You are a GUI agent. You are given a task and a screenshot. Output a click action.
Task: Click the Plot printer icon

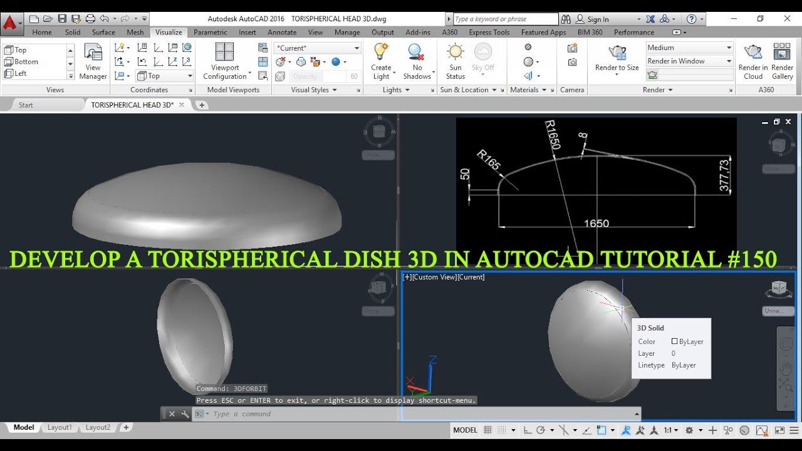click(x=90, y=19)
